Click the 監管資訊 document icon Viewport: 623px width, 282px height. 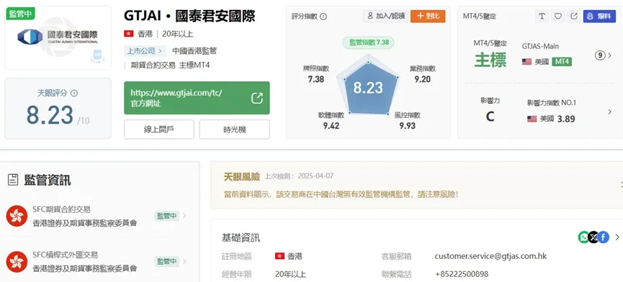point(13,180)
